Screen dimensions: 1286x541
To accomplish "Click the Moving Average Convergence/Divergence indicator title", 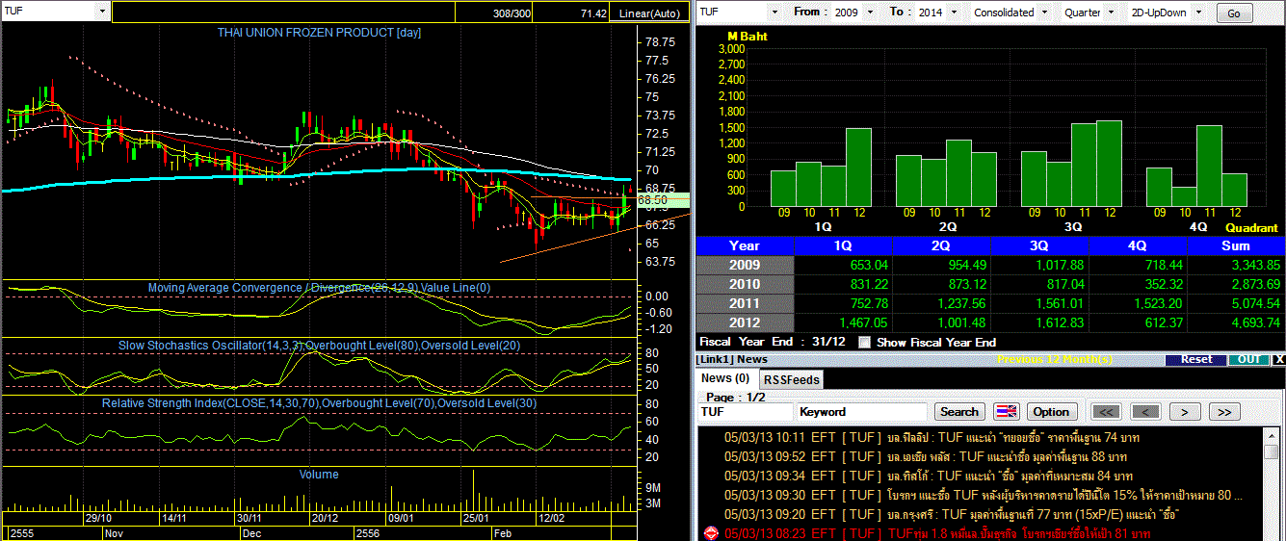I will point(319,288).
